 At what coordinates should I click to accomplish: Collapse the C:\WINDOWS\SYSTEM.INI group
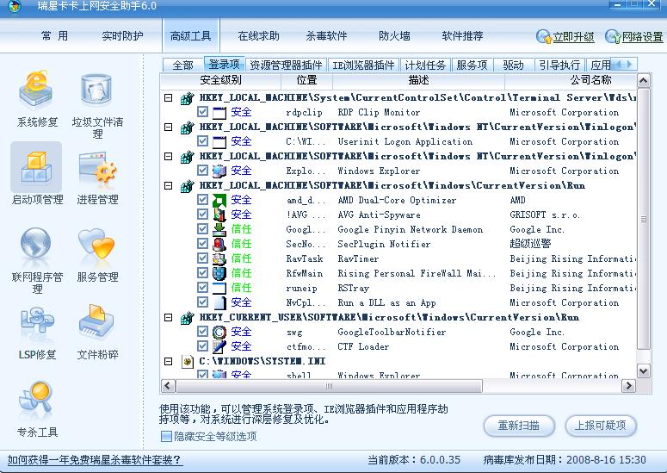coord(169,361)
